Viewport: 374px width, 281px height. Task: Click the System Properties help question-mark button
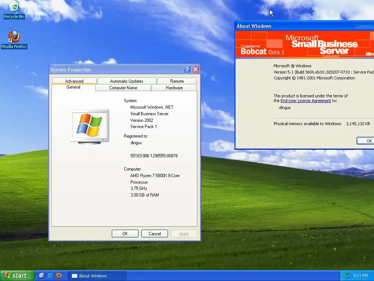[187, 70]
